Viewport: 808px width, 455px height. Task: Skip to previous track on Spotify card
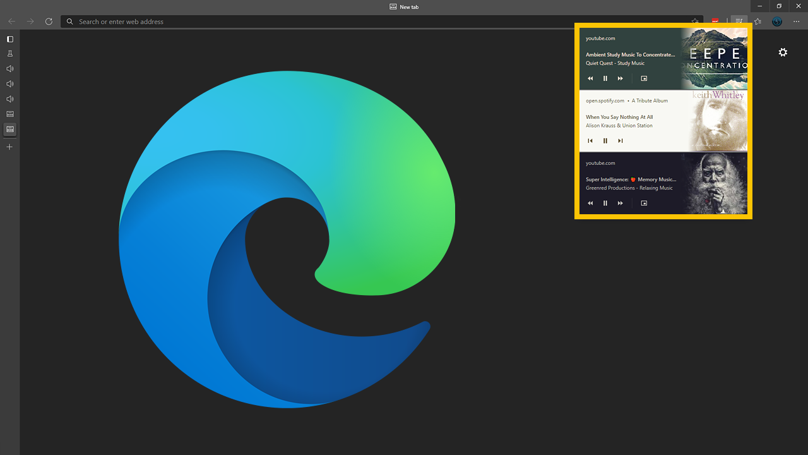(x=590, y=141)
